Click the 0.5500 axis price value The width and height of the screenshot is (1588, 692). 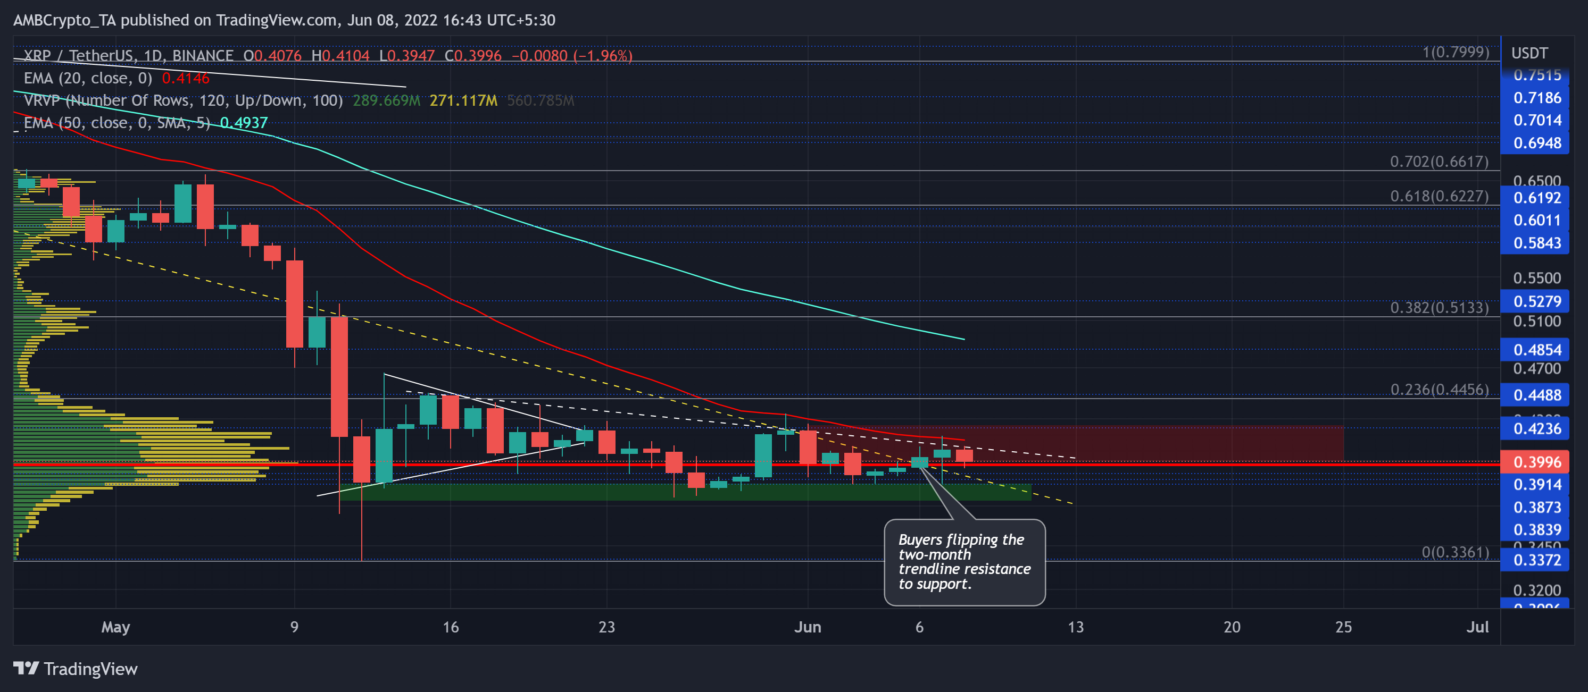tap(1537, 279)
